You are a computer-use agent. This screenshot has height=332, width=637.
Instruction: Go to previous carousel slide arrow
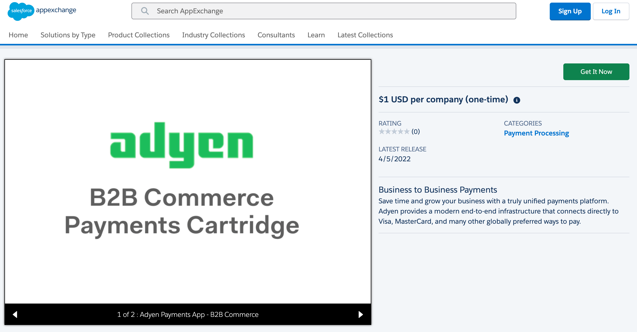coord(15,315)
